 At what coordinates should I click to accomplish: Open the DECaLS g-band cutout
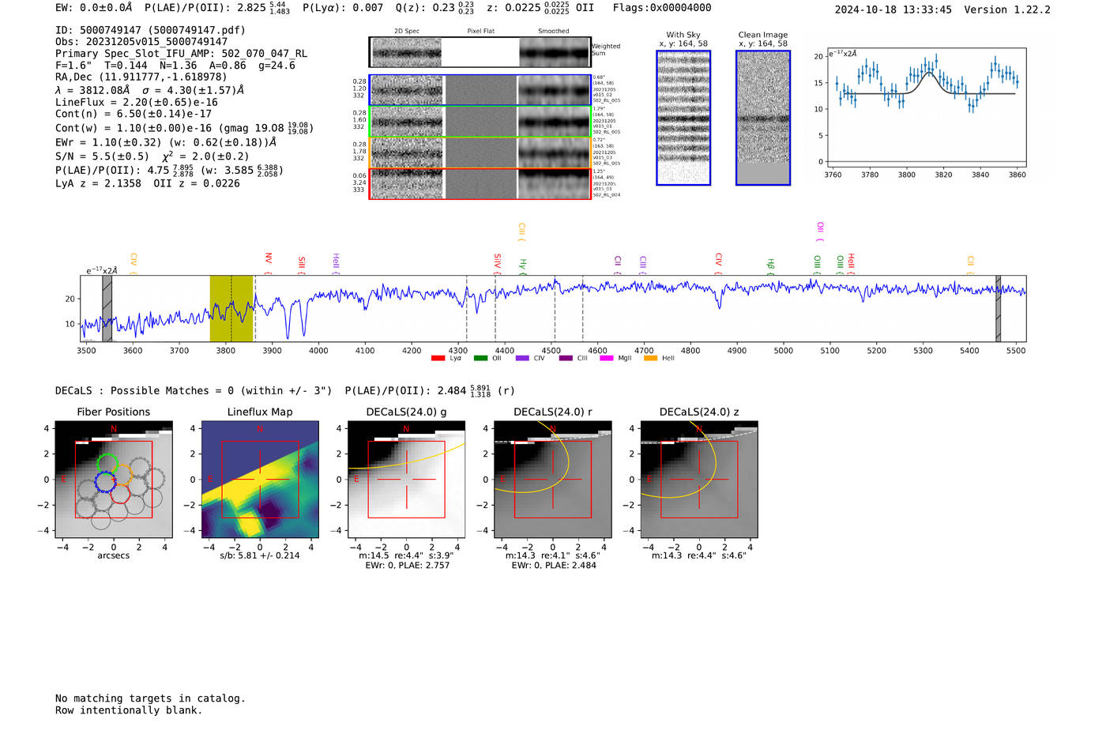407,480
